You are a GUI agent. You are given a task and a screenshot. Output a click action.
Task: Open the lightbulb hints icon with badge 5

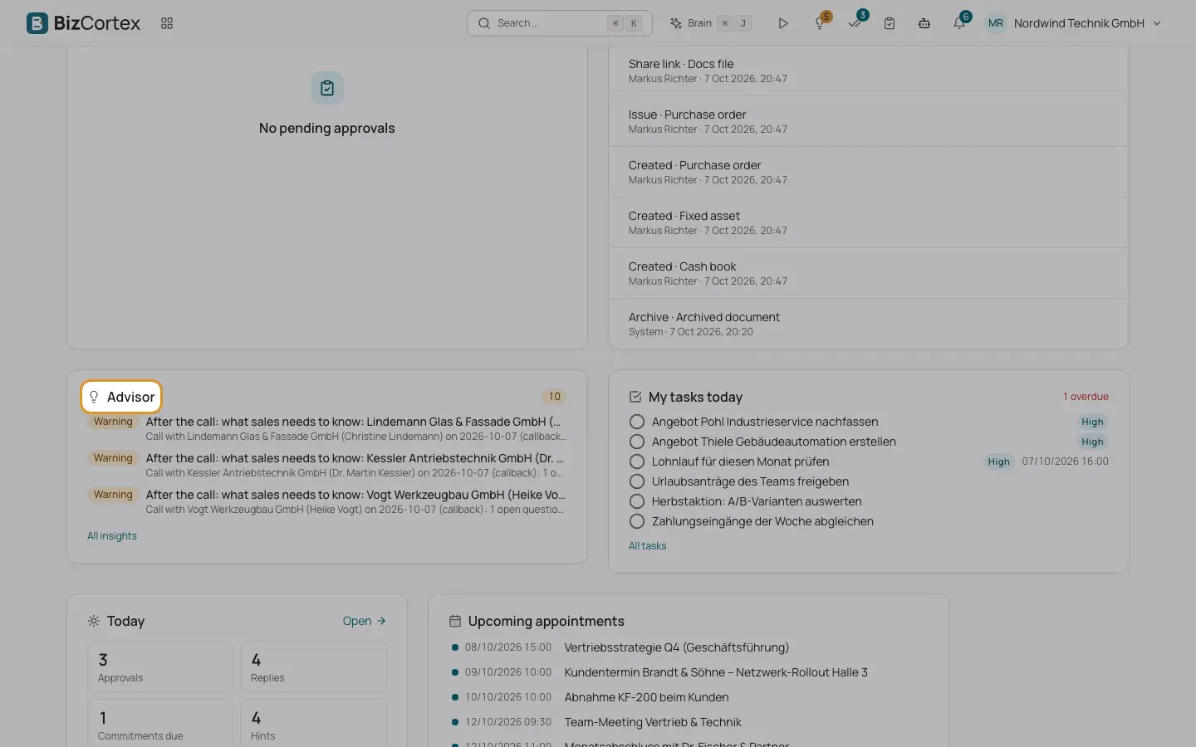click(821, 23)
